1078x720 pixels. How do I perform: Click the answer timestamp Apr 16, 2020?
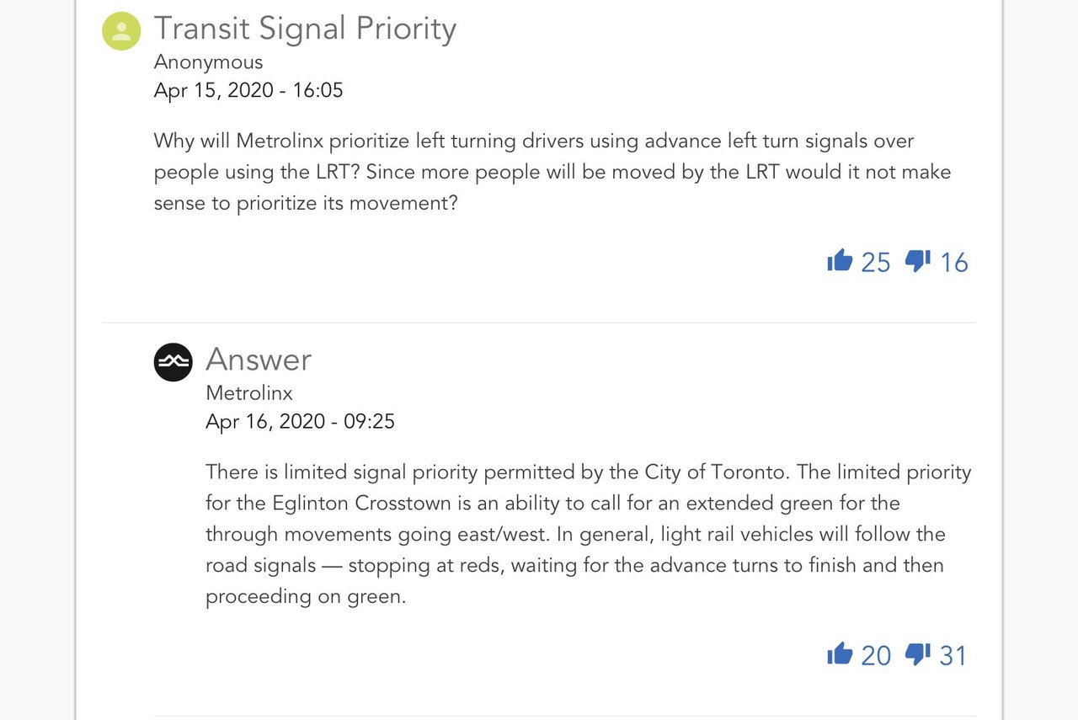point(300,422)
